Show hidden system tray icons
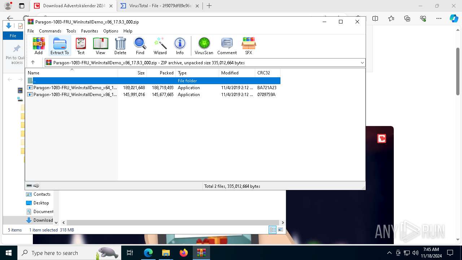Image resolution: width=462 pixels, height=260 pixels. [389, 253]
